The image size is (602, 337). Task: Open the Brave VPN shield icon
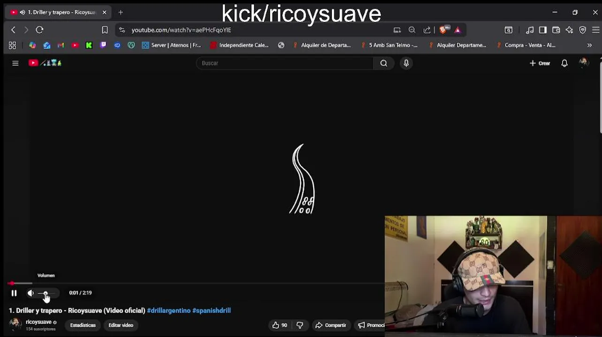583,30
